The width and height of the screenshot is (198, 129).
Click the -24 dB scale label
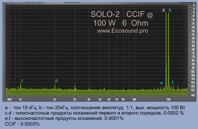(x=193, y=23)
